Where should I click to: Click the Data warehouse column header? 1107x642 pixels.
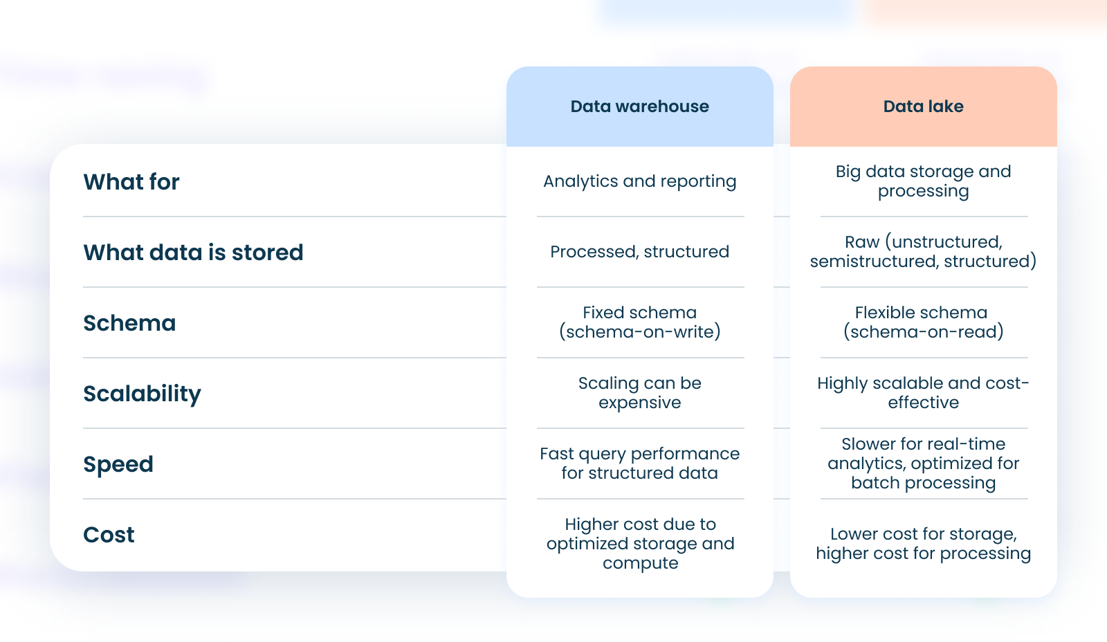point(639,107)
